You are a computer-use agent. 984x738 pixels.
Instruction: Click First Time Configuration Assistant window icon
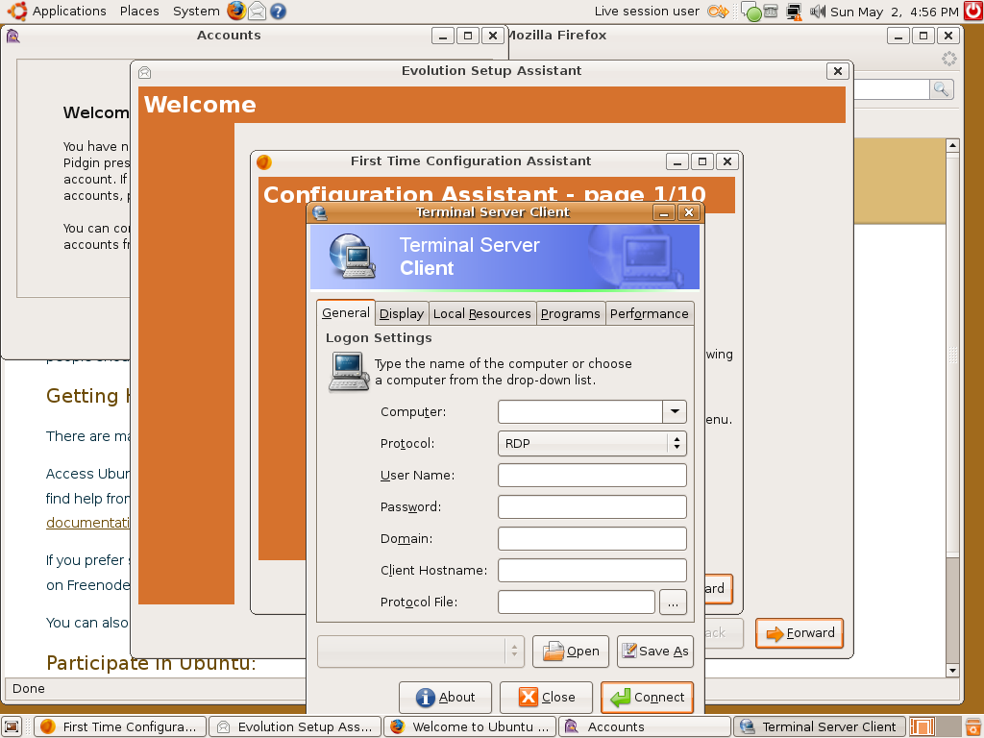coord(264,161)
